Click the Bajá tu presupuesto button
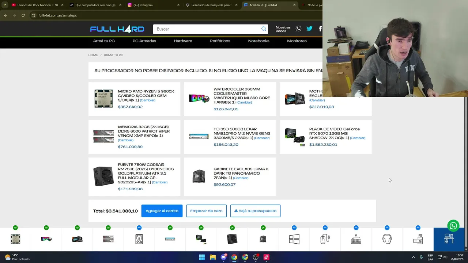The height and width of the screenshot is (263, 468). click(255, 211)
